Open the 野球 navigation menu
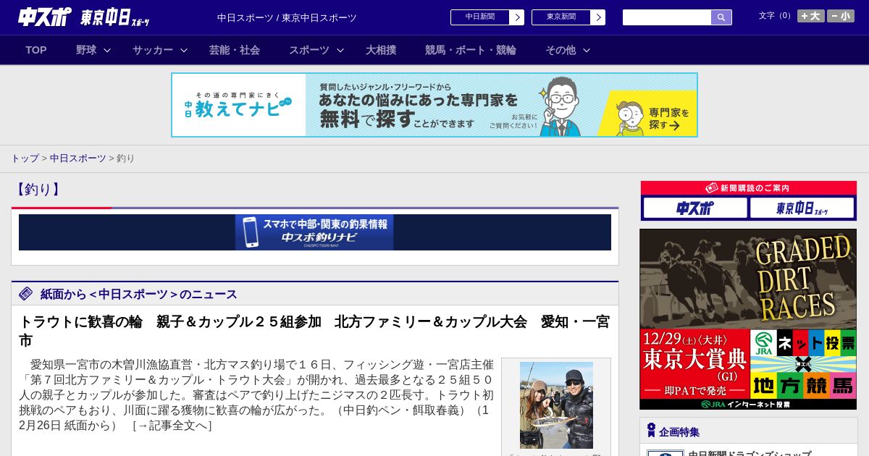Screen dimensions: 869x456 [86, 50]
